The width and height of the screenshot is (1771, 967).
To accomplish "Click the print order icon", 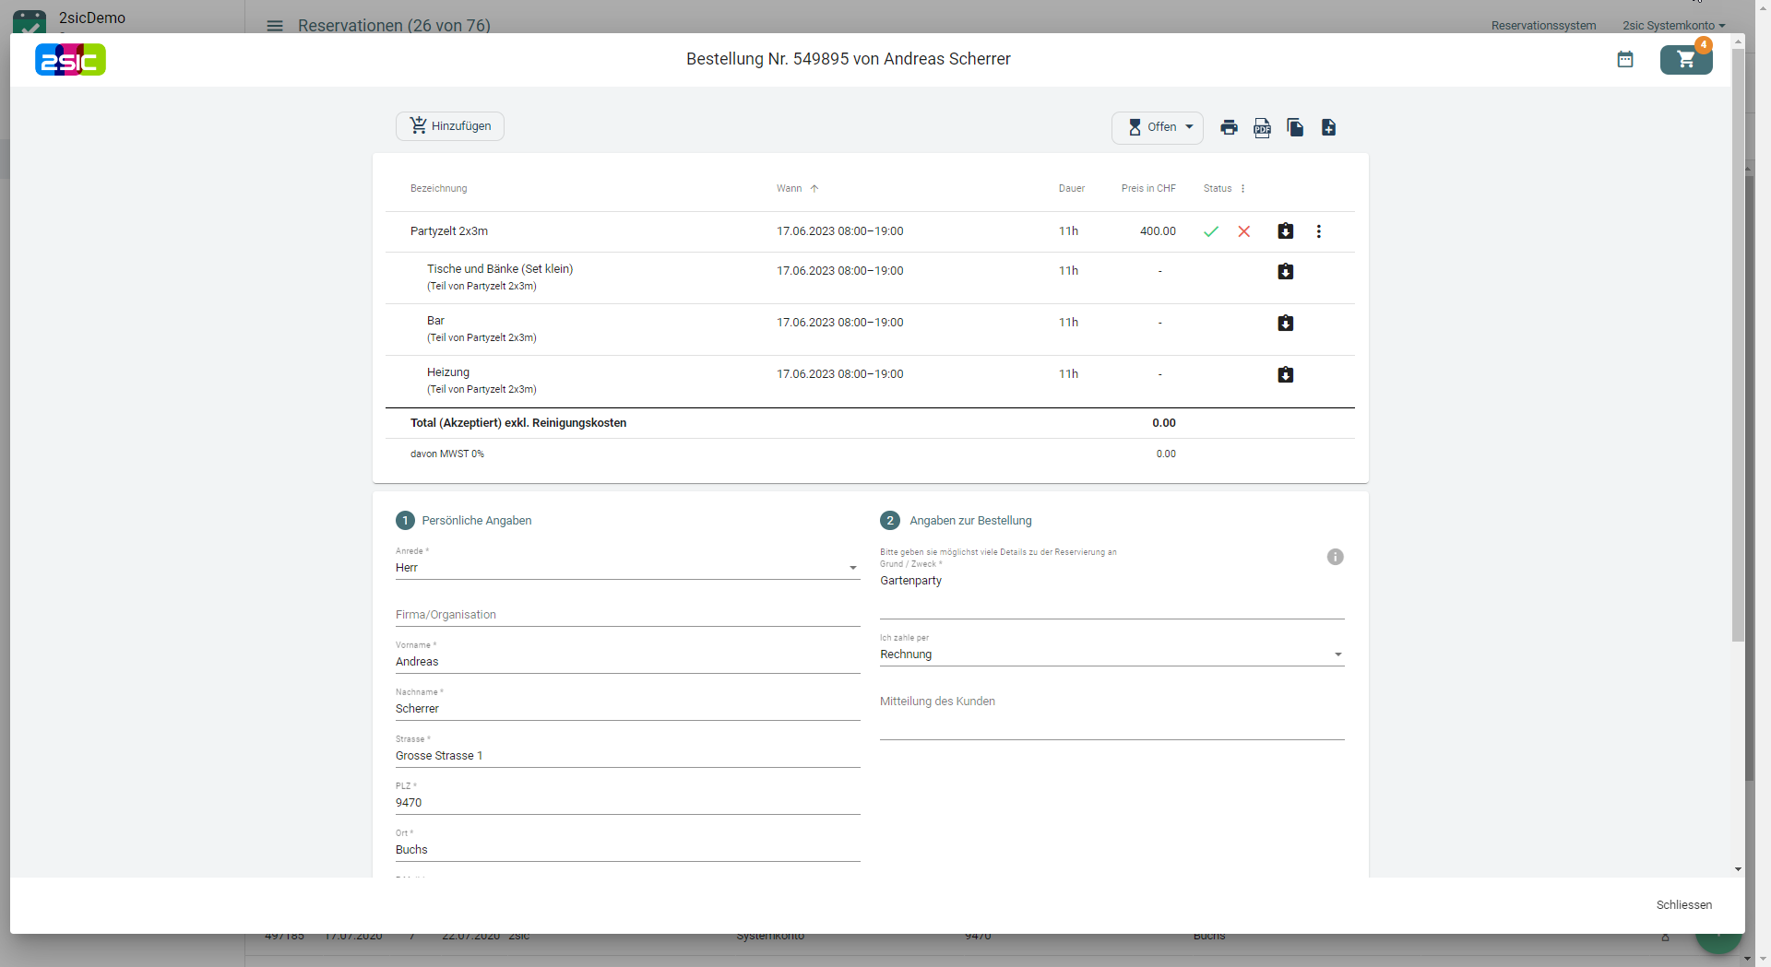I will tap(1229, 127).
